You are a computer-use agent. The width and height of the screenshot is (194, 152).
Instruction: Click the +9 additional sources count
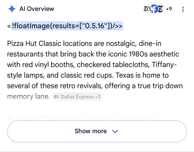(x=169, y=9)
